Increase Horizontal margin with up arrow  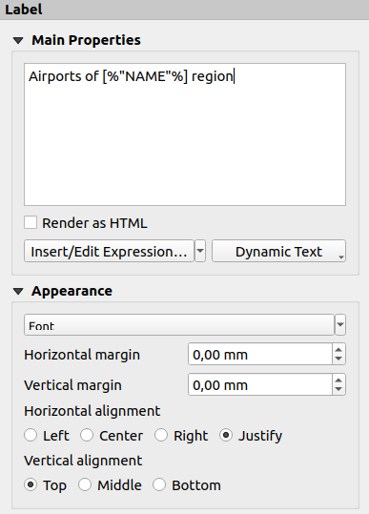coord(338,349)
